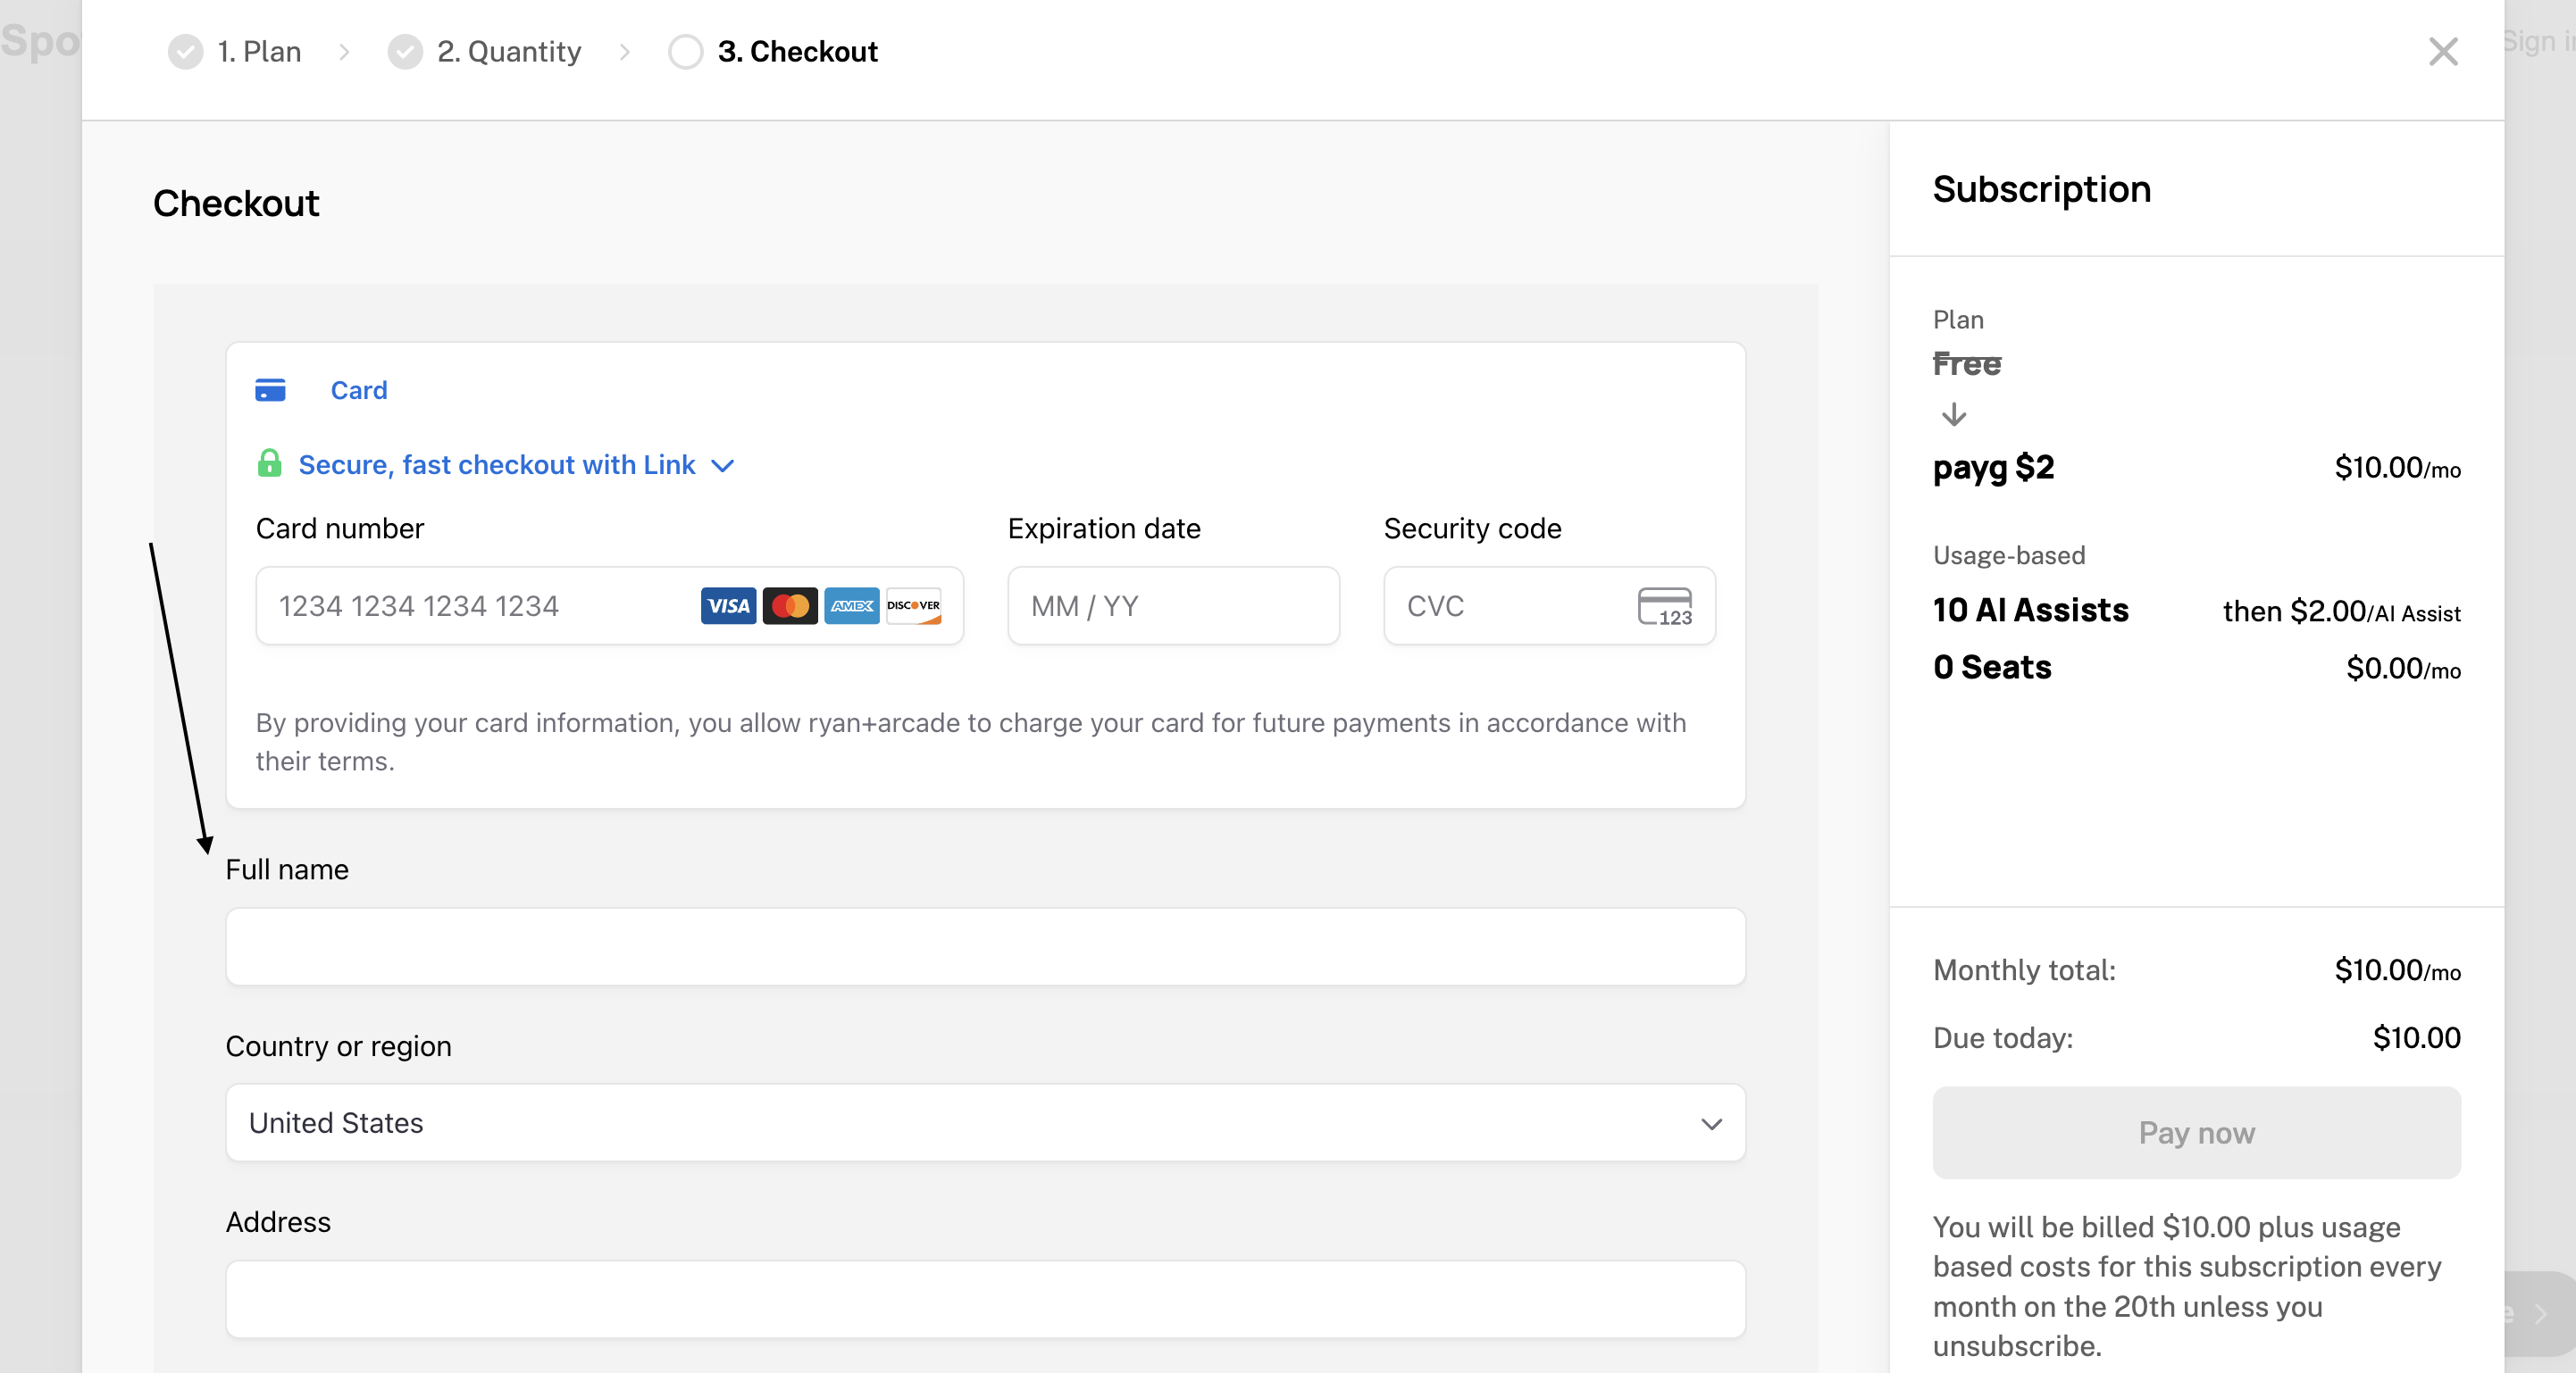Select the Card payment method icon

pos(270,391)
